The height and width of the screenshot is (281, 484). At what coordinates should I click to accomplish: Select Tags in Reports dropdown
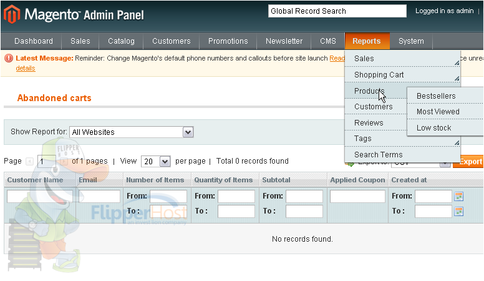point(402,139)
